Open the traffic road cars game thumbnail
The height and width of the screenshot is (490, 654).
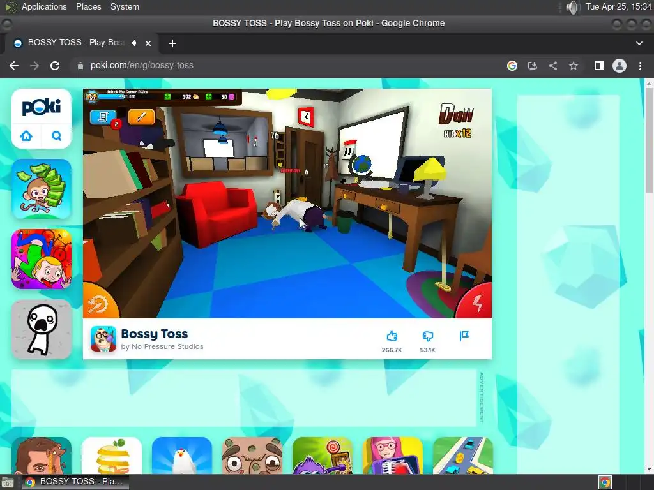(x=463, y=456)
